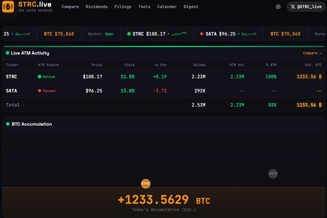Click the Paused ATM status for SATA
Image resolution: width=327 pixels, height=218 pixels.
pyautogui.click(x=47, y=91)
